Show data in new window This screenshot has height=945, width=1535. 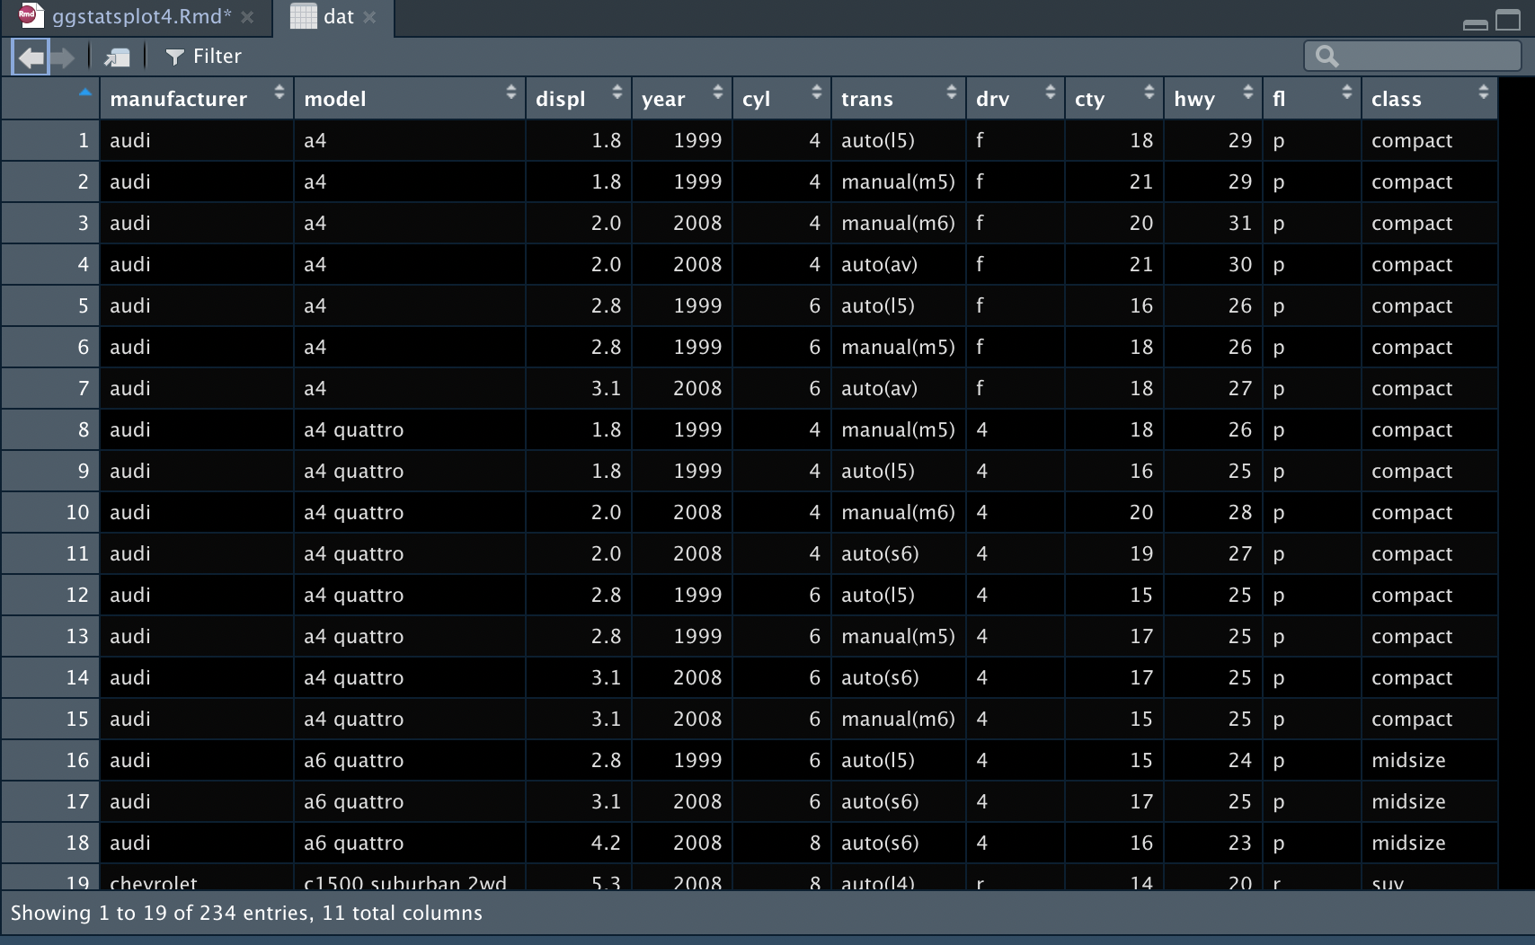pos(117,57)
